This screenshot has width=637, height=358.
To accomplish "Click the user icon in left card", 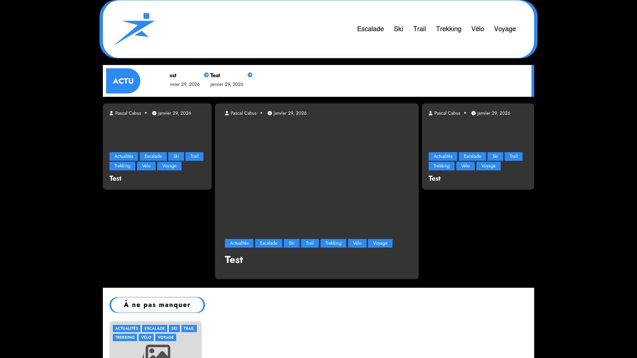I will click(111, 113).
